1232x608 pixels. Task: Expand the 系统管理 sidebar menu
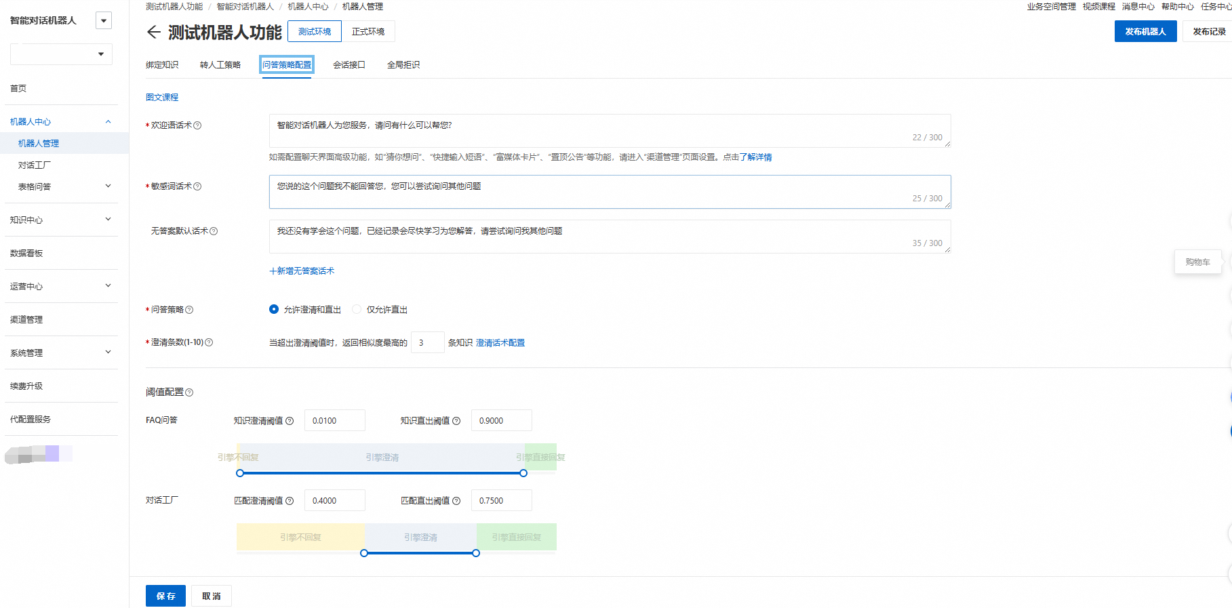tap(108, 352)
